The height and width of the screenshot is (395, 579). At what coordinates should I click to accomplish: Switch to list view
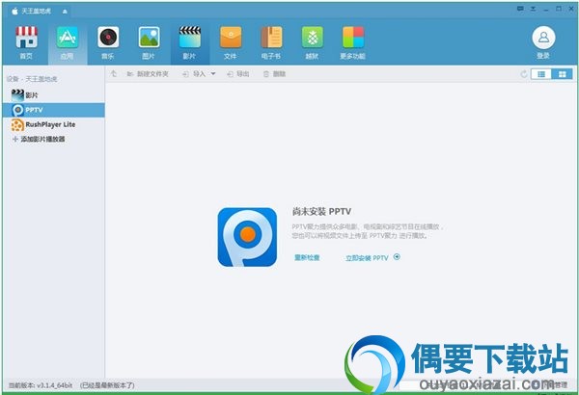[x=541, y=74]
